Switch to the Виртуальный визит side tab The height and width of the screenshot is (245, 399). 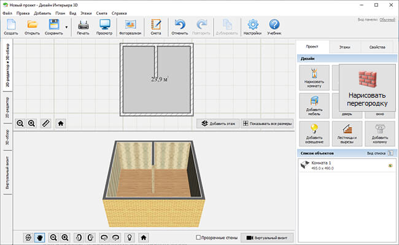tap(7, 173)
